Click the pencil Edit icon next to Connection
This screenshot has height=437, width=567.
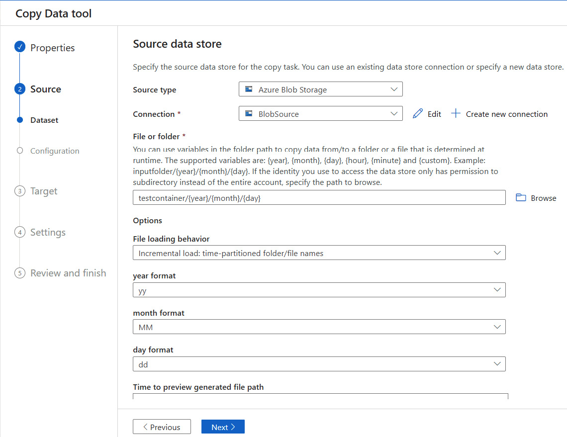[x=418, y=114]
